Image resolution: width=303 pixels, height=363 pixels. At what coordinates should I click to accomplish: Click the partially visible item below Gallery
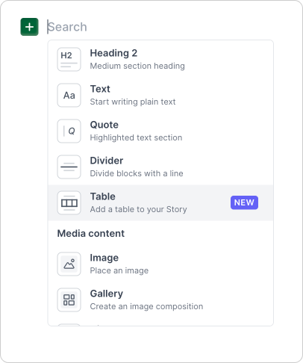pyautogui.click(x=160, y=324)
